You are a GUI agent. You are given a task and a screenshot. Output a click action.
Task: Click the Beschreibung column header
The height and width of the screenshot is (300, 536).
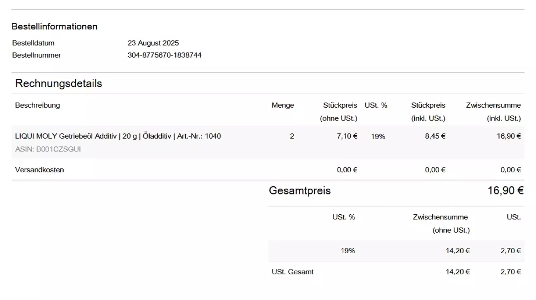[x=38, y=105]
